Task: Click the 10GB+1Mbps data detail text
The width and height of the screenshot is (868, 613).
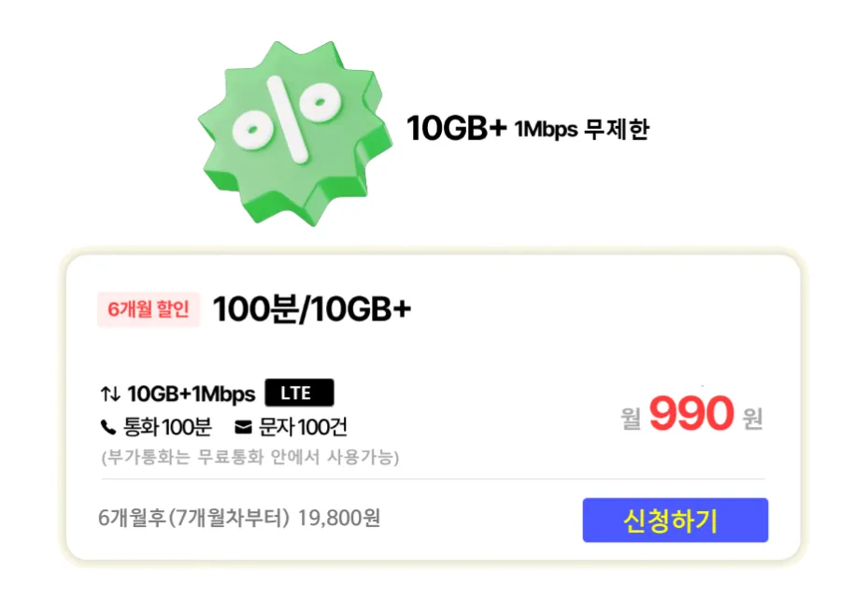Action: [x=192, y=394]
